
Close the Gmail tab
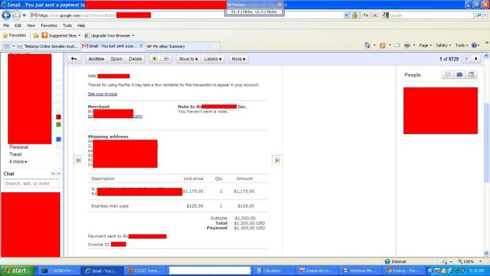click(x=141, y=46)
